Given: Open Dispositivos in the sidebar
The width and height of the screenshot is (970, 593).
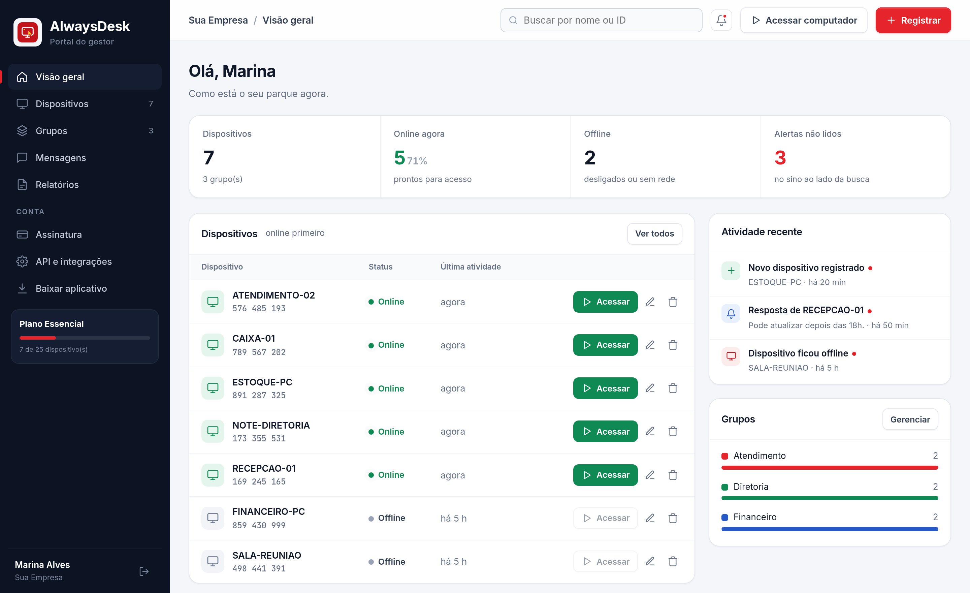Looking at the screenshot, I should 85,103.
